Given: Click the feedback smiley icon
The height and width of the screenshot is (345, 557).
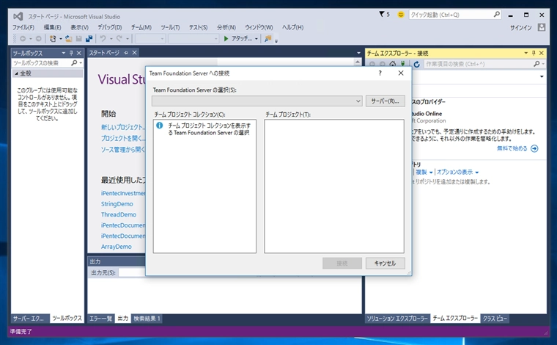Looking at the screenshot, I should [x=401, y=15].
